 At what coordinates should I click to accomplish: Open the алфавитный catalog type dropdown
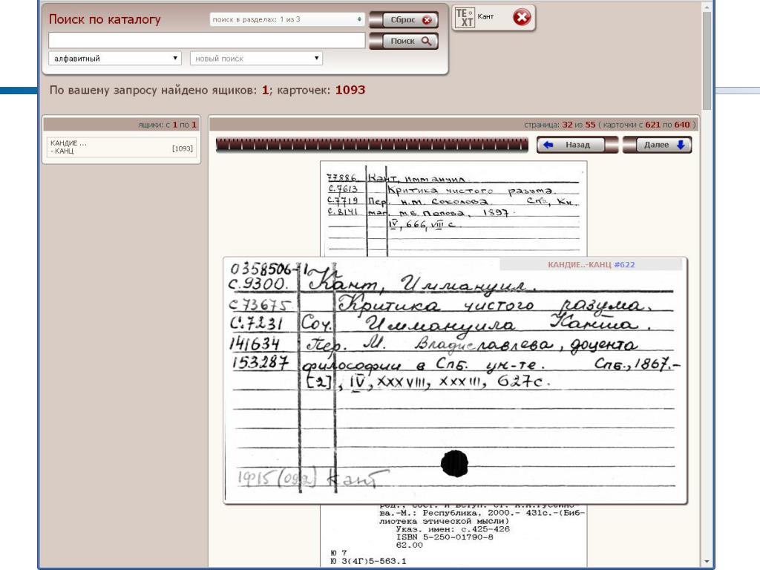pyautogui.click(x=115, y=58)
